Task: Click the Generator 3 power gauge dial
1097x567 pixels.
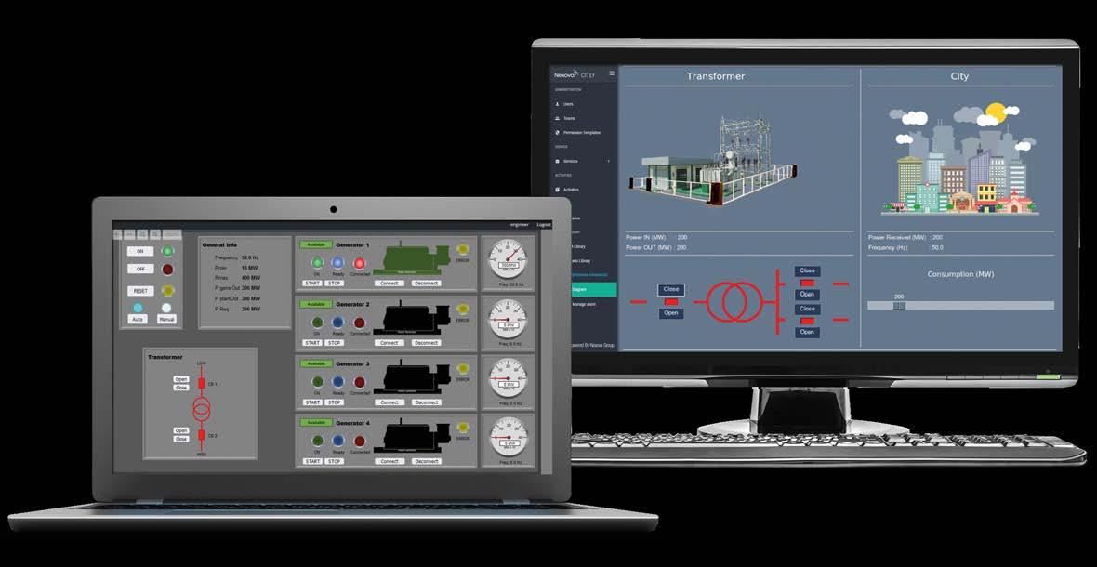Action: [508, 378]
